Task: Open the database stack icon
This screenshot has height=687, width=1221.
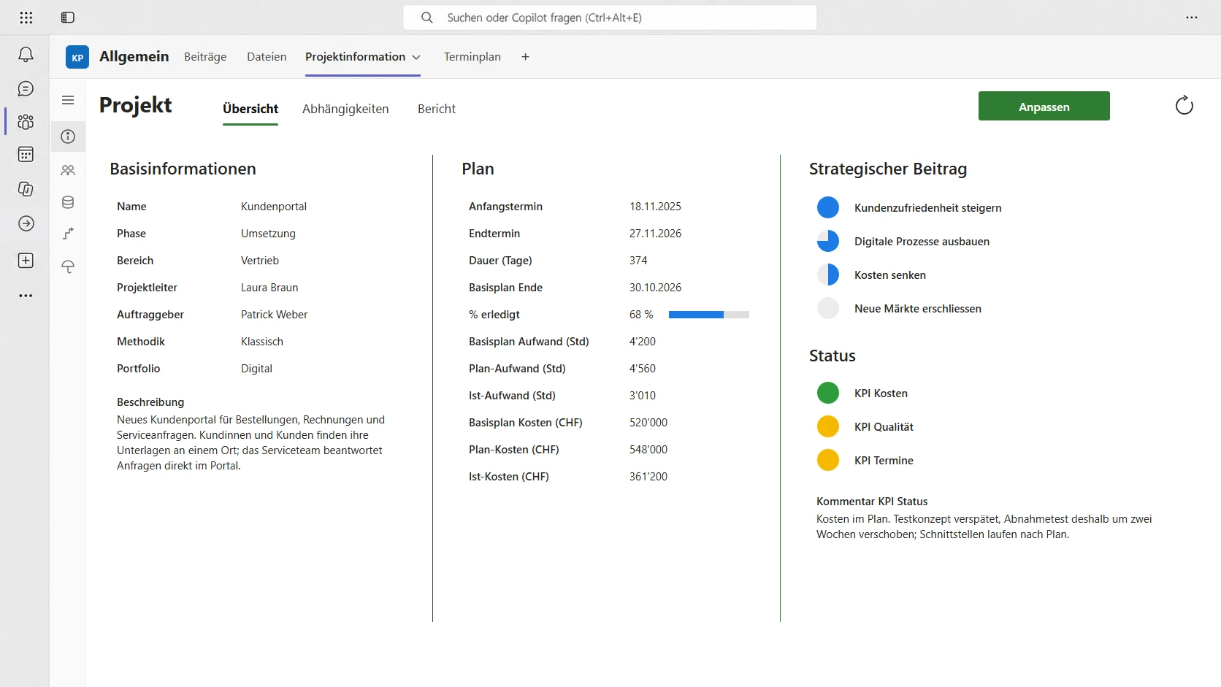Action: 68,202
